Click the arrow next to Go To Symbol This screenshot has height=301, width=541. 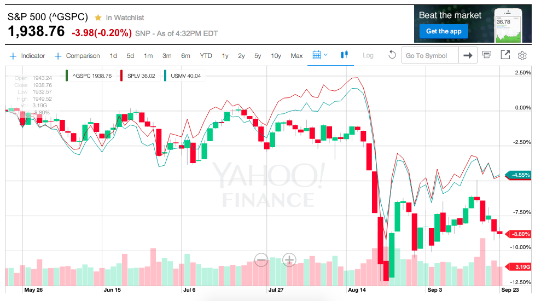(x=468, y=55)
